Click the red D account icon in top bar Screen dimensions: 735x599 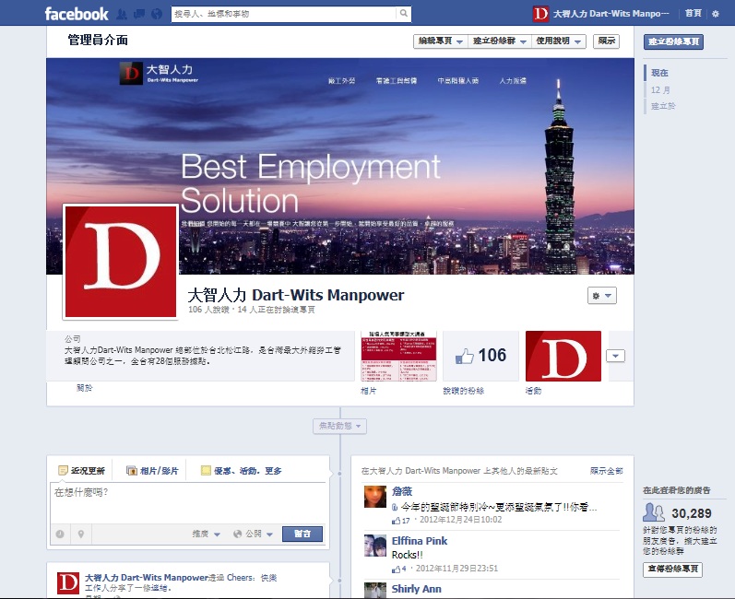point(540,14)
